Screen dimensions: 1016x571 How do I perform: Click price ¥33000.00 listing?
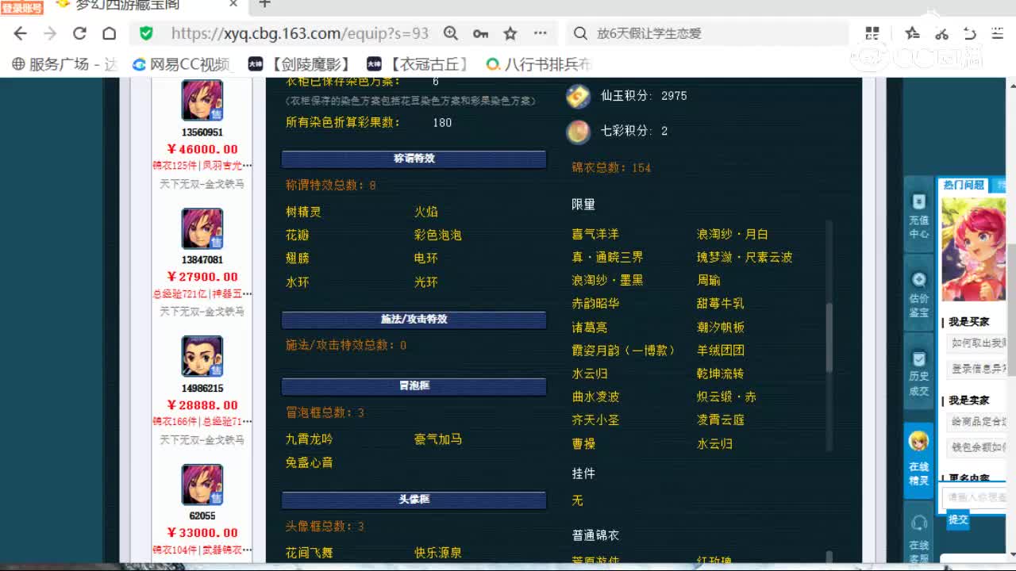[x=202, y=533]
